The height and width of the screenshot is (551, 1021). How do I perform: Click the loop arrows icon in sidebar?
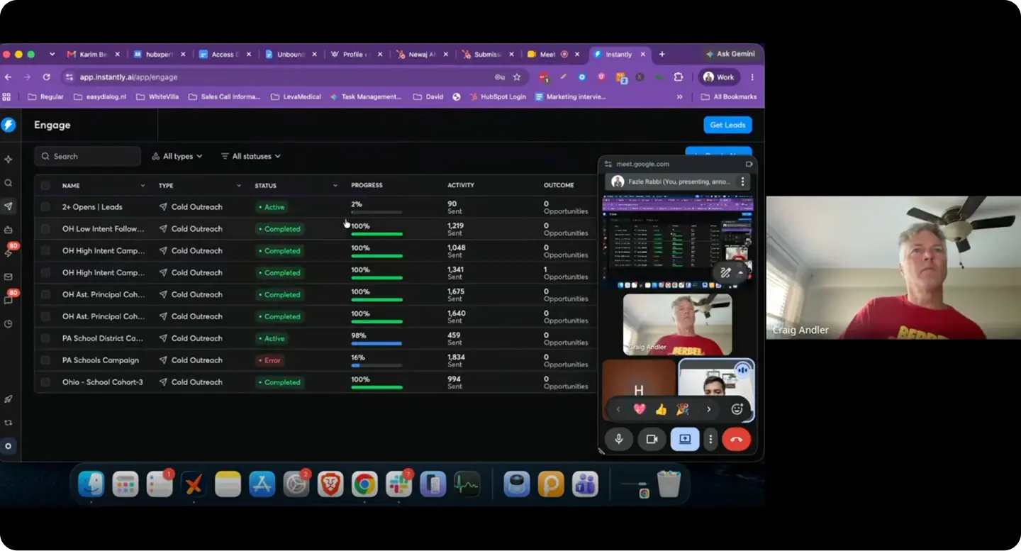[x=9, y=423]
